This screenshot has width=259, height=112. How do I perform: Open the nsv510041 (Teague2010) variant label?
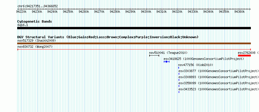168,53
